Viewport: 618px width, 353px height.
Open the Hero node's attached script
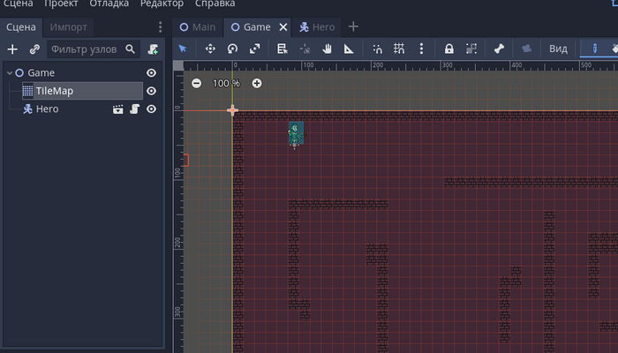134,109
